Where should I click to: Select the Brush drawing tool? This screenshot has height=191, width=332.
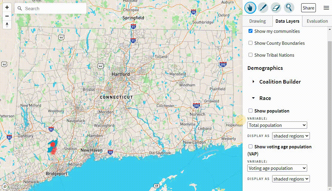pyautogui.click(x=263, y=8)
